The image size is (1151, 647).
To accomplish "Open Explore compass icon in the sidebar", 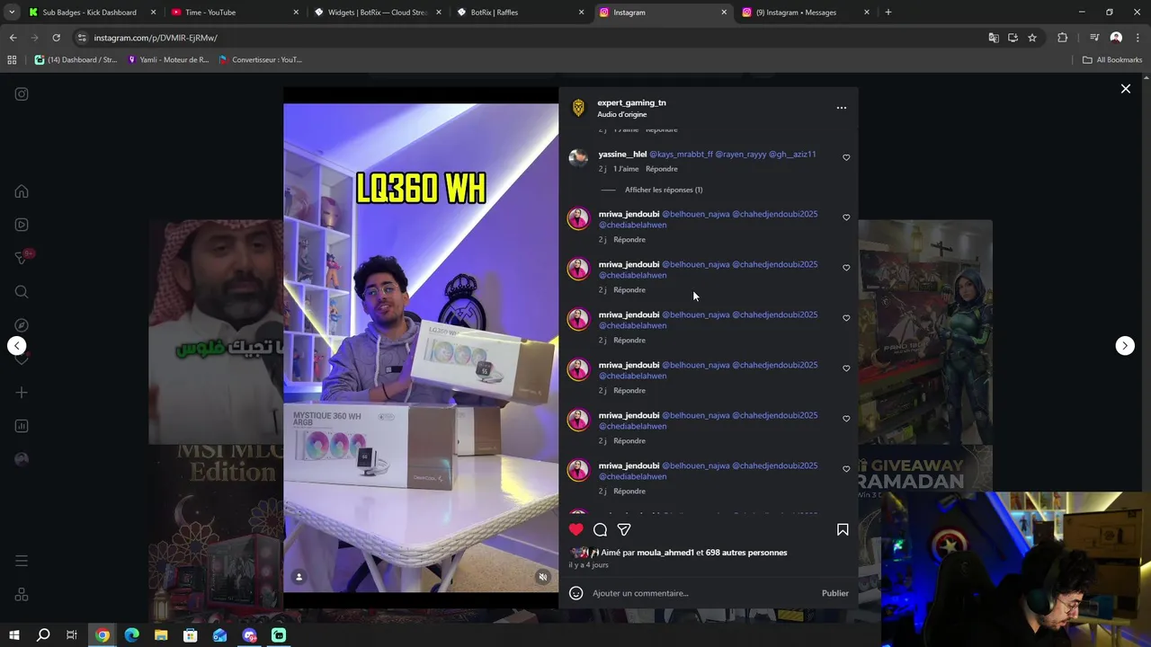I will pos(22,325).
